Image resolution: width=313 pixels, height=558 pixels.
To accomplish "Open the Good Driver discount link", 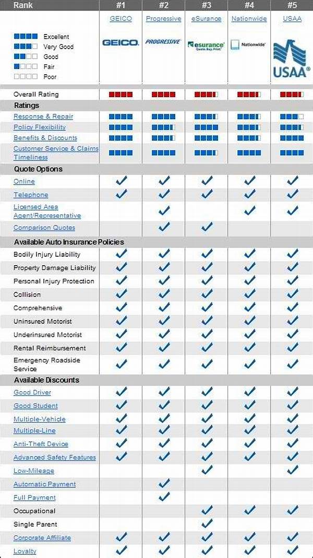I will coord(32,392).
